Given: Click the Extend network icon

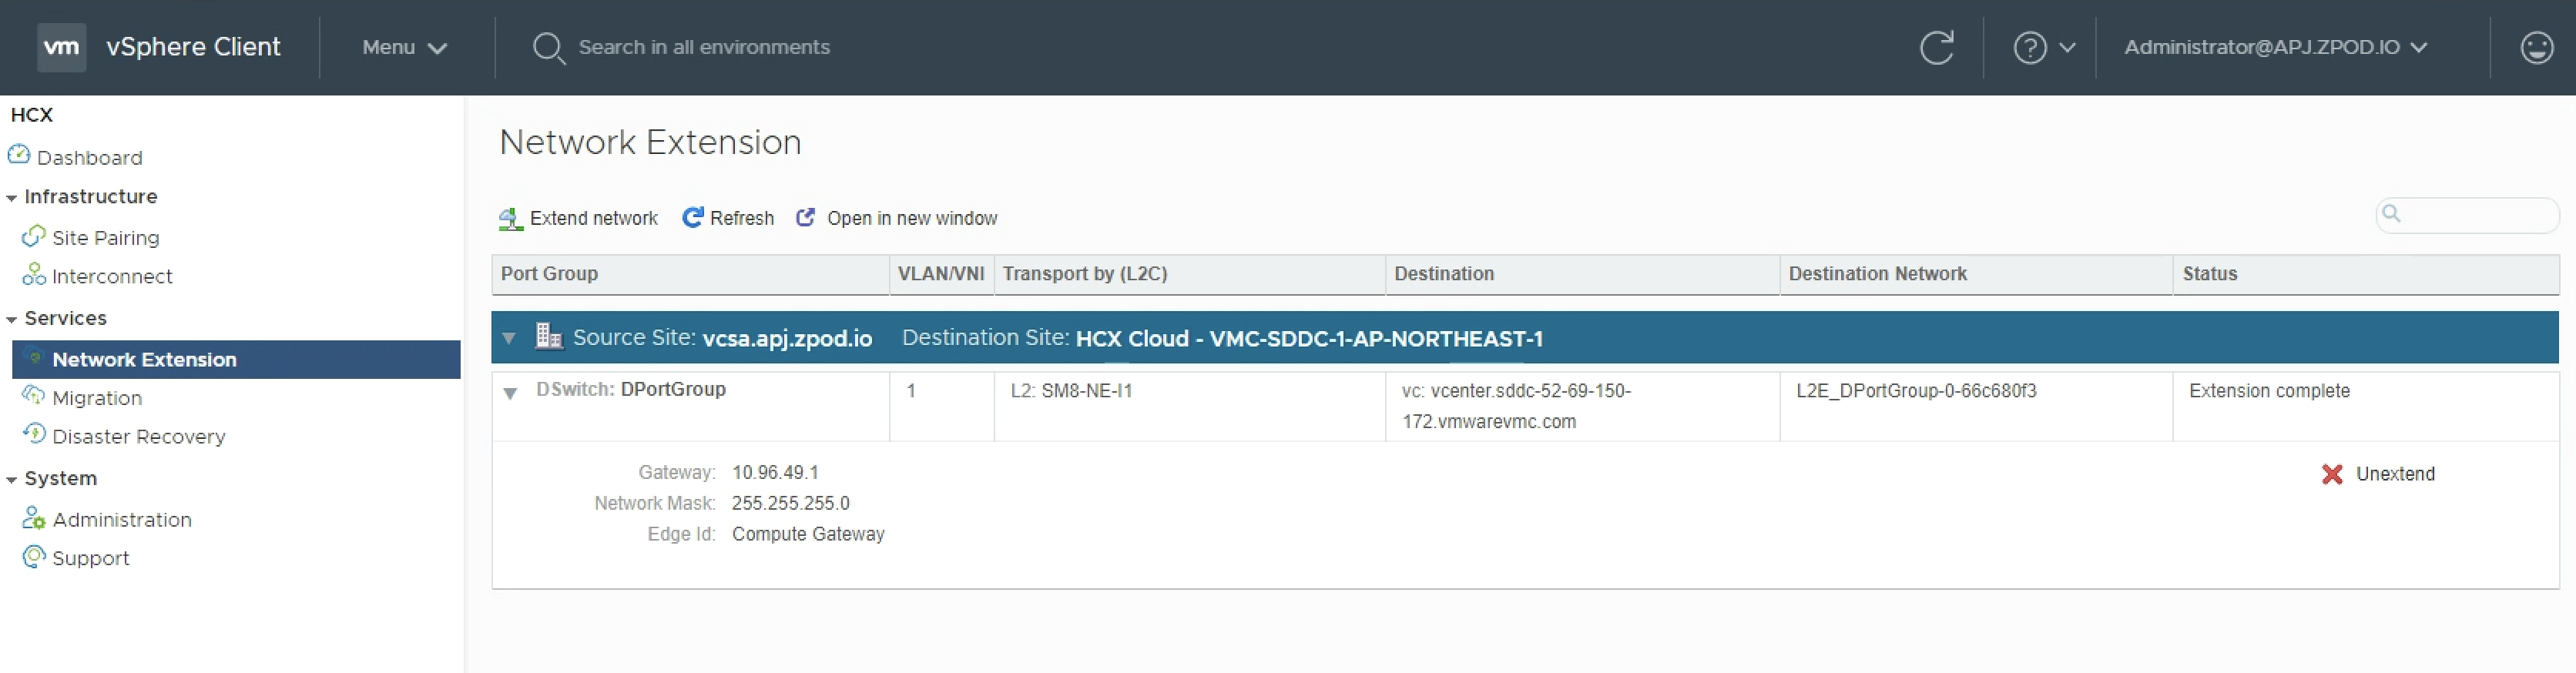Looking at the screenshot, I should click(511, 218).
